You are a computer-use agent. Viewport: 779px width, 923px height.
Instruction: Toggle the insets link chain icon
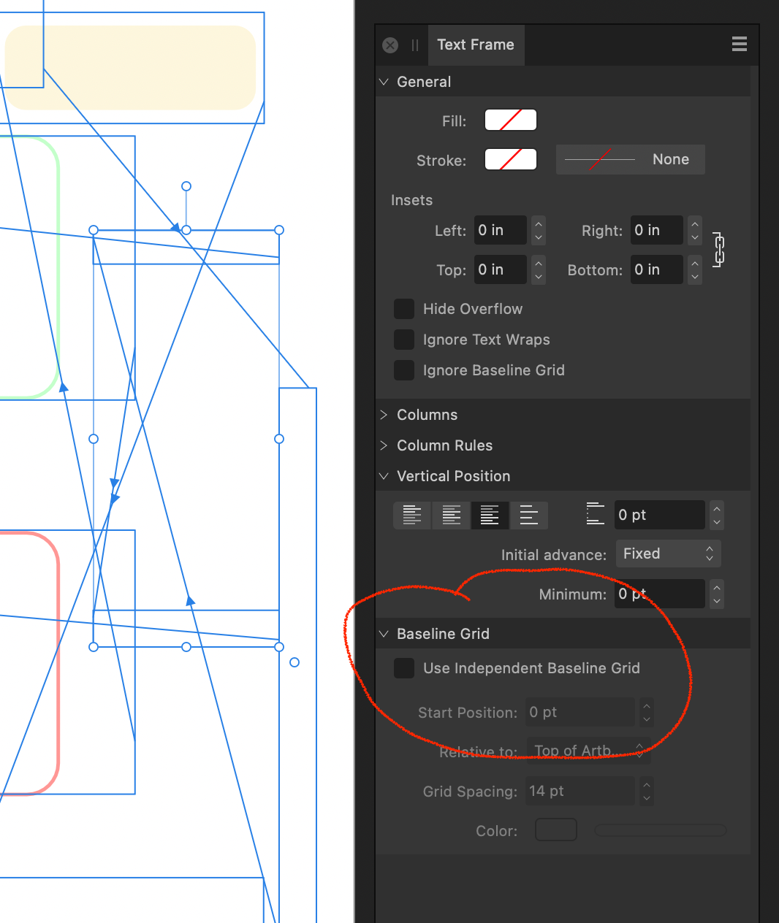[718, 250]
